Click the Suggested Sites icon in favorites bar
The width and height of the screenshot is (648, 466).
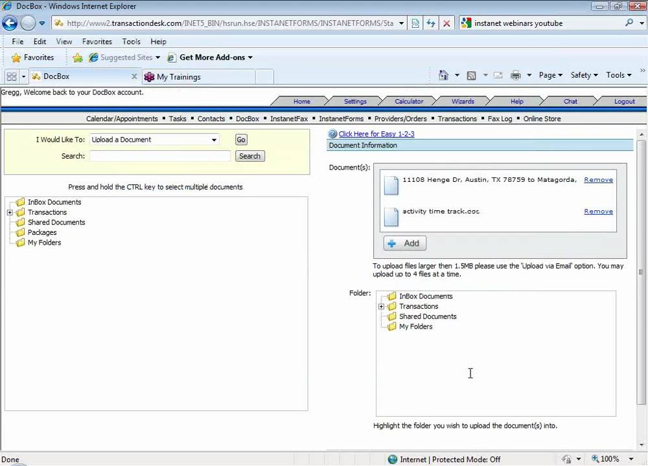94,58
